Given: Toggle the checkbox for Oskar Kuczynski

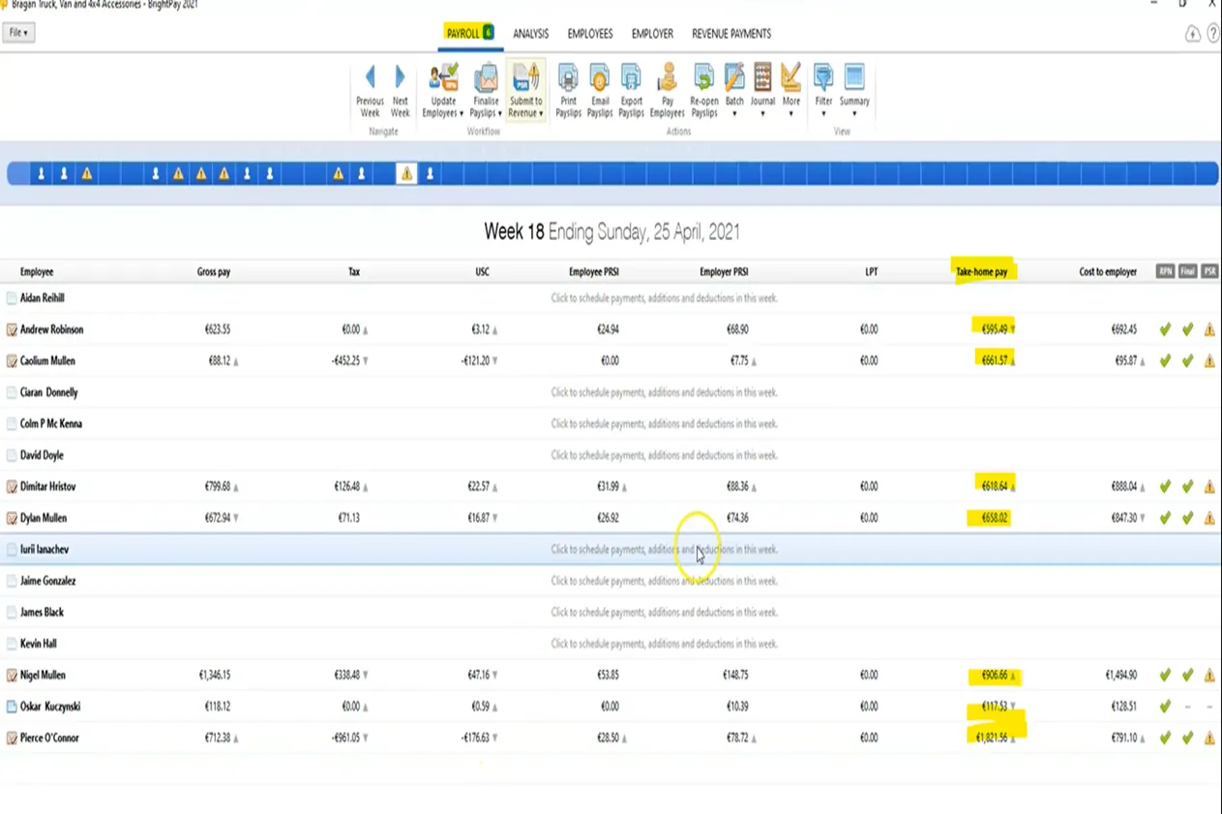Looking at the screenshot, I should pyautogui.click(x=12, y=707).
